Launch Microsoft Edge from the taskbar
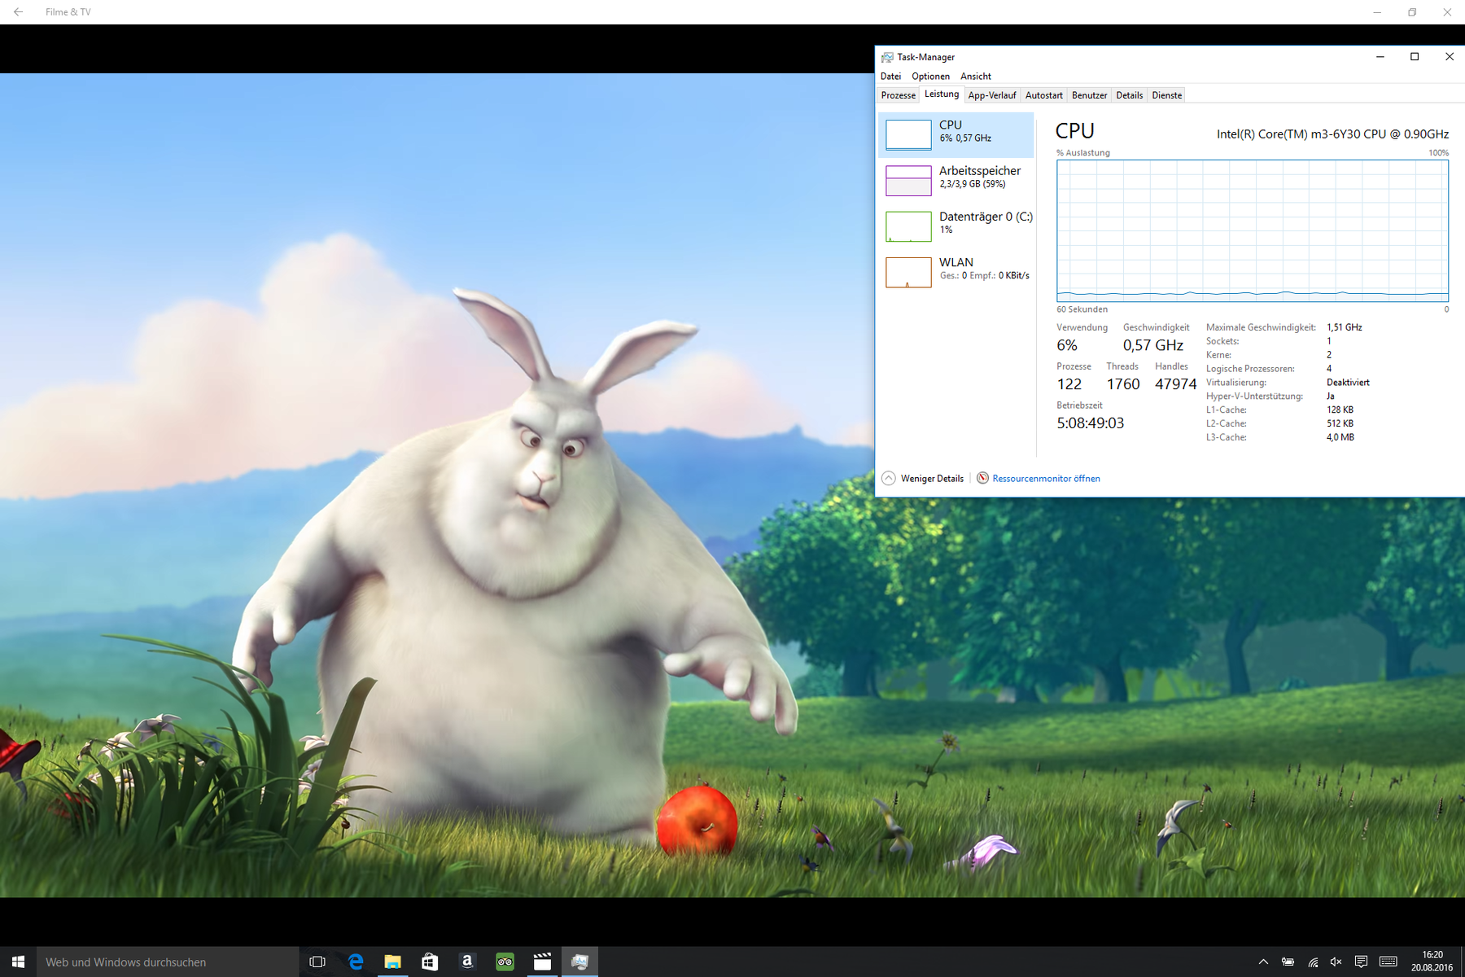Image resolution: width=1465 pixels, height=977 pixels. pos(356,962)
